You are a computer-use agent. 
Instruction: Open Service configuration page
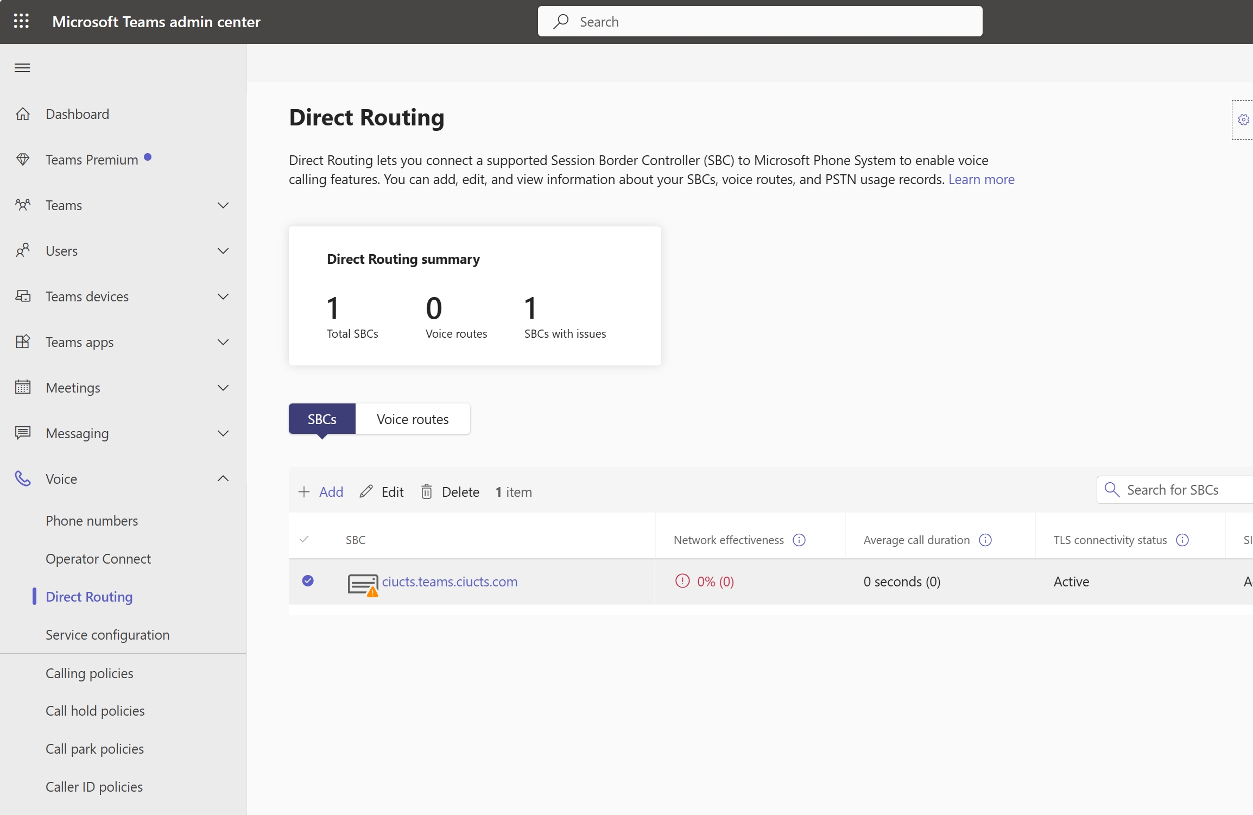click(x=107, y=635)
